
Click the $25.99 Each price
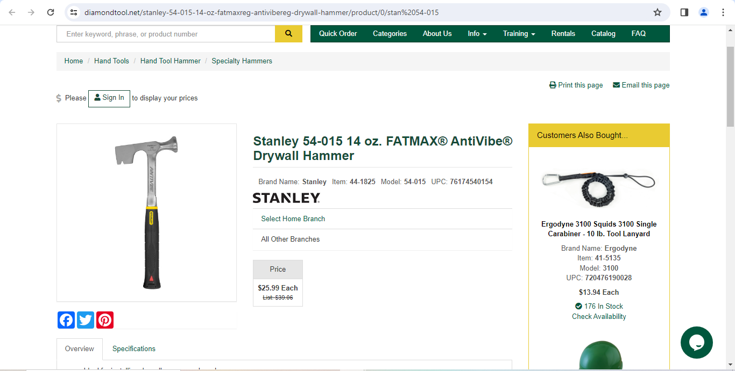tap(278, 288)
